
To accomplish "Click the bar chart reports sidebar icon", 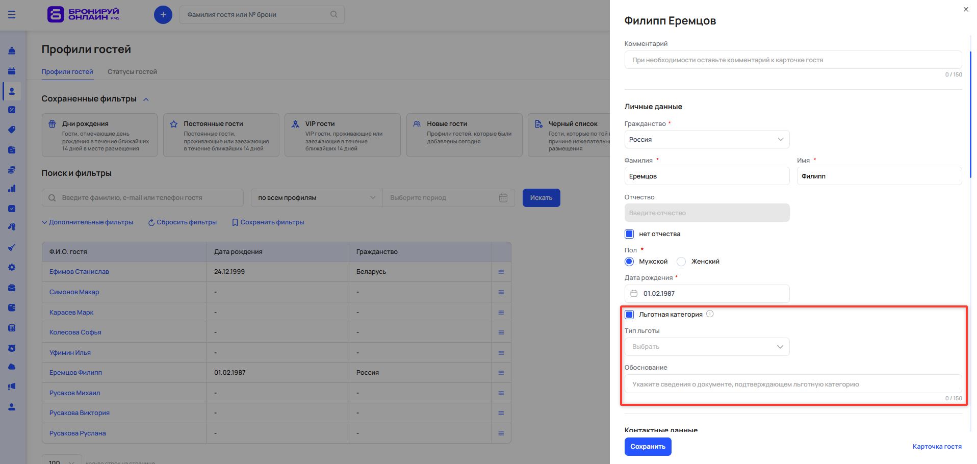I will coord(12,189).
